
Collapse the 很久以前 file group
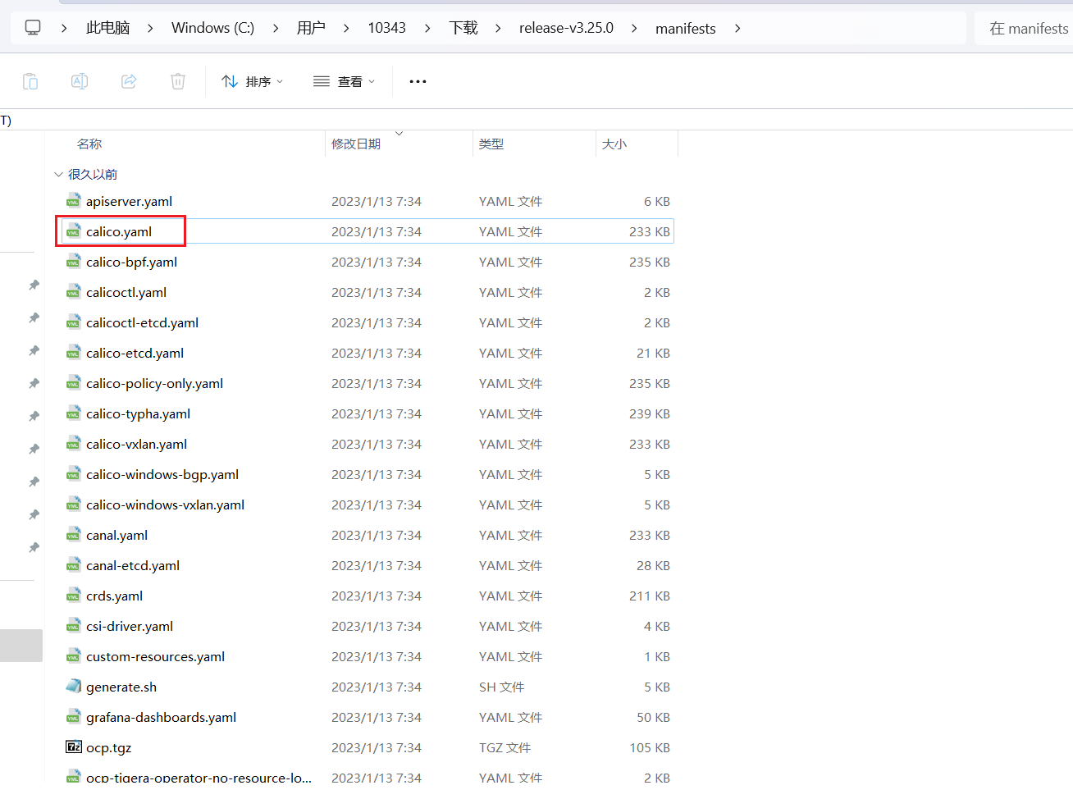pos(58,174)
